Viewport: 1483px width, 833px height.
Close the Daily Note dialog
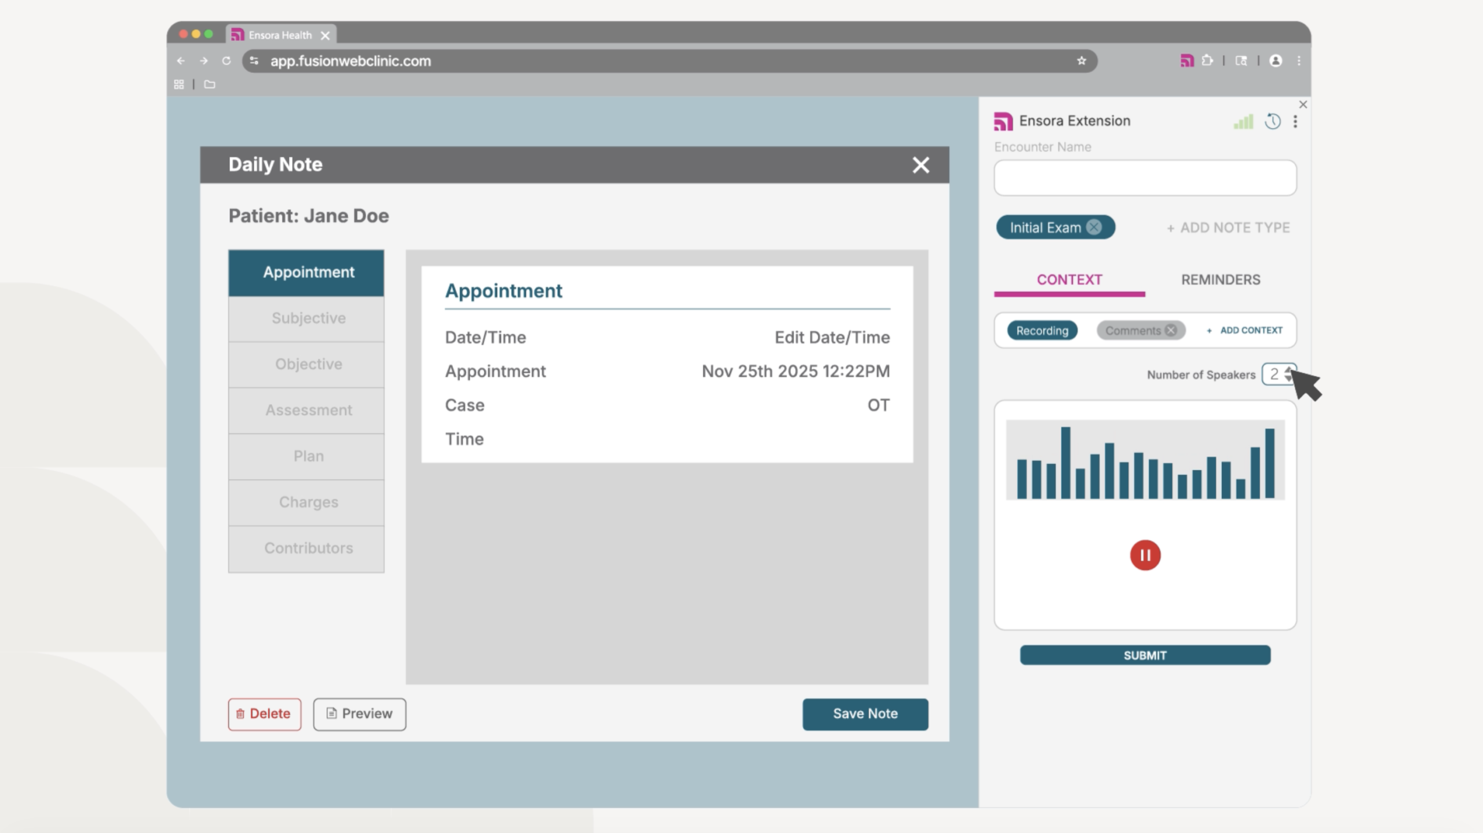tap(921, 165)
